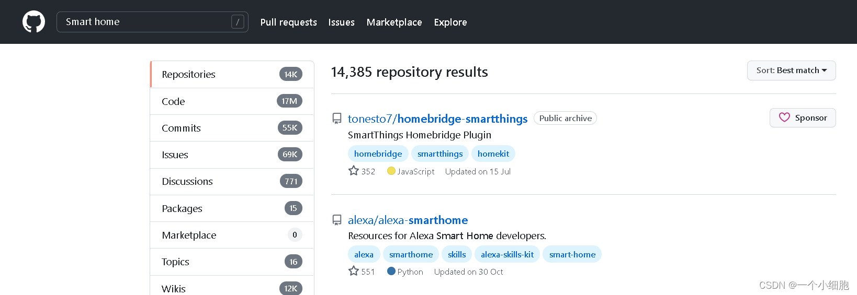The image size is (857, 295).
Task: Open the alexa/alexa-smarthome repository link
Action: tap(408, 220)
